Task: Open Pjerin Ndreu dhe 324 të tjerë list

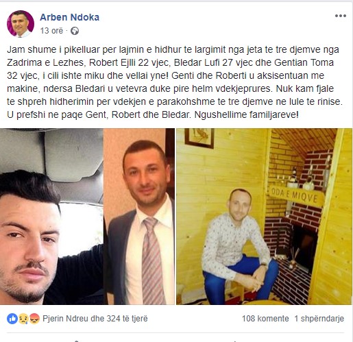Action: click(95, 319)
